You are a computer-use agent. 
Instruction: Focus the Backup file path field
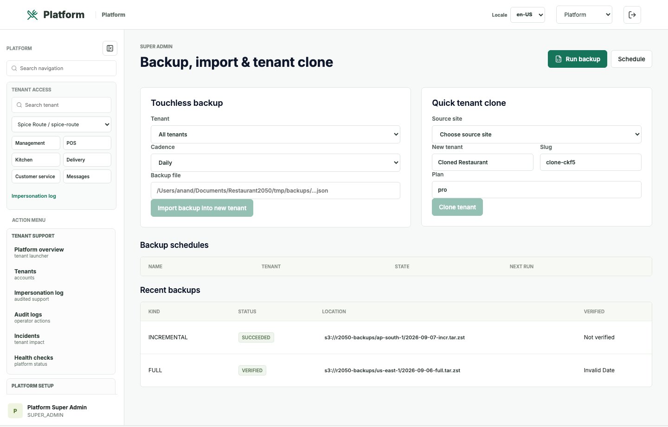coord(276,191)
